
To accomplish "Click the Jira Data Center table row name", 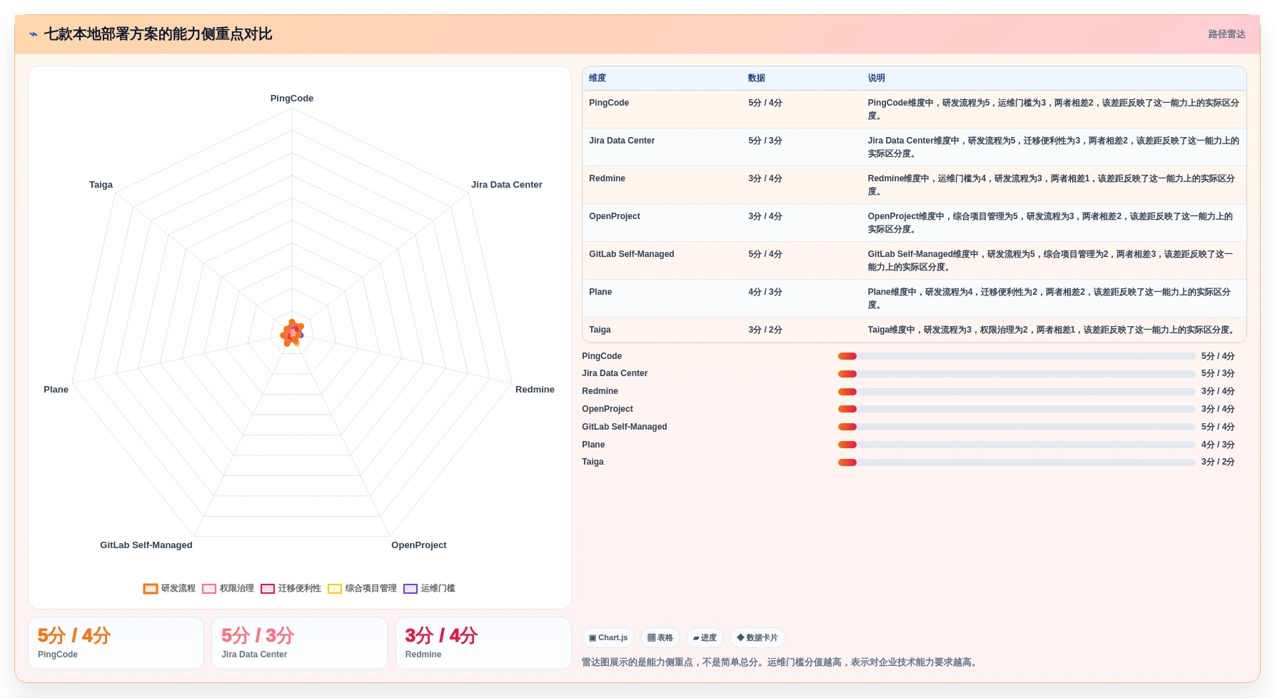I will [622, 141].
